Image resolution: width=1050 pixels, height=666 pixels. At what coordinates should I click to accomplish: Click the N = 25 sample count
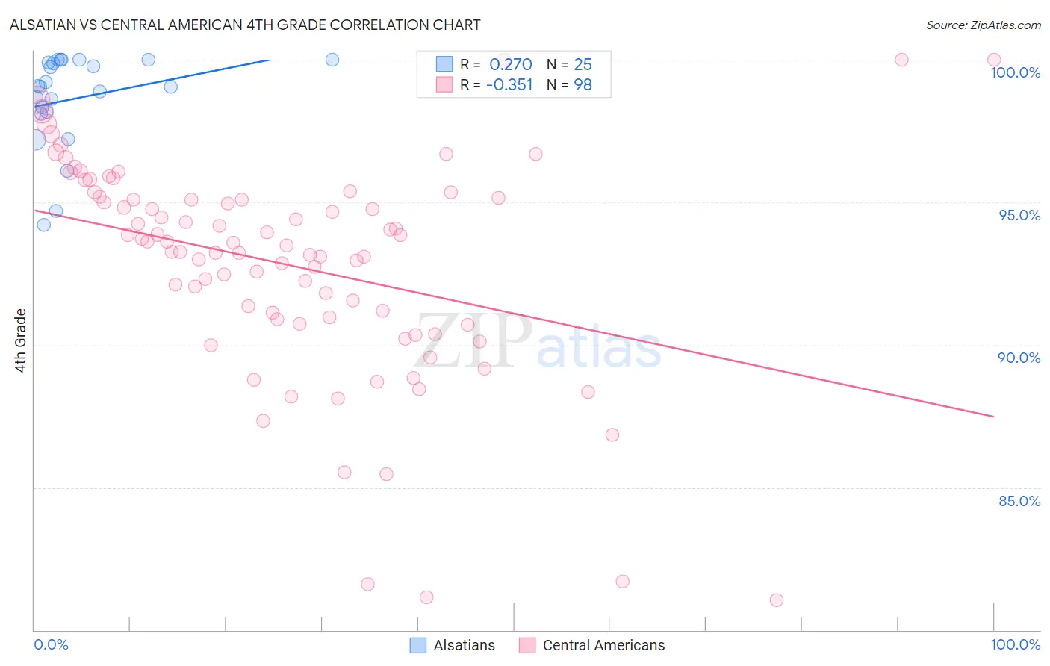pos(569,64)
